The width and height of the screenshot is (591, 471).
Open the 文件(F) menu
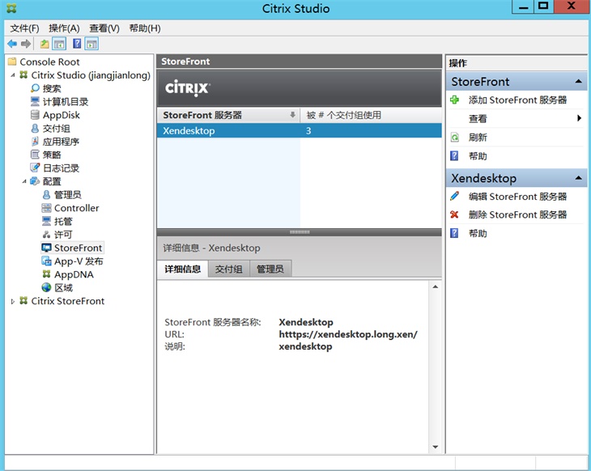tap(24, 28)
